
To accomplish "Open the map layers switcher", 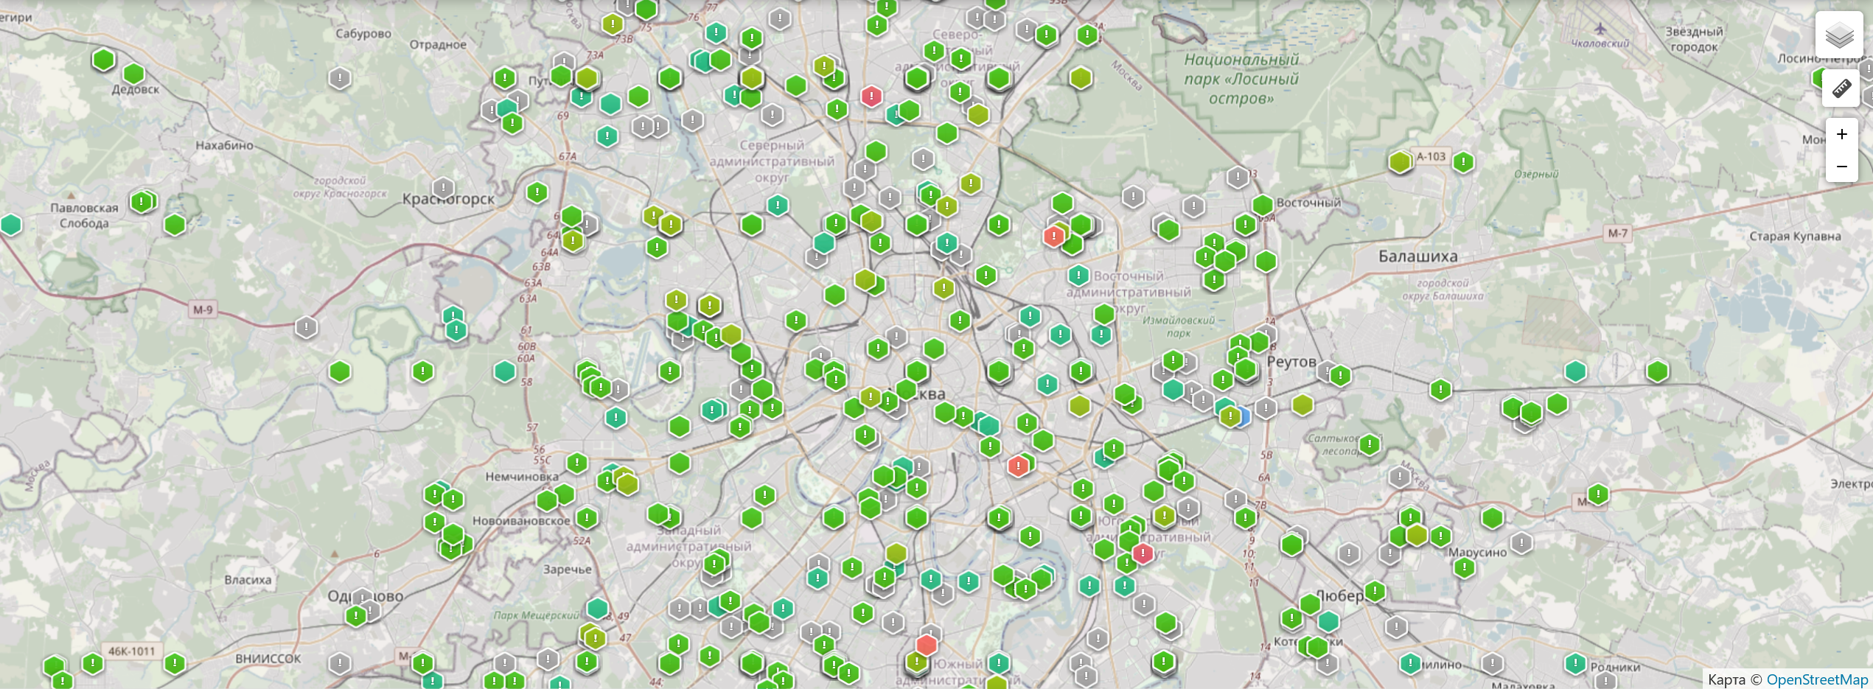I will click(1839, 35).
